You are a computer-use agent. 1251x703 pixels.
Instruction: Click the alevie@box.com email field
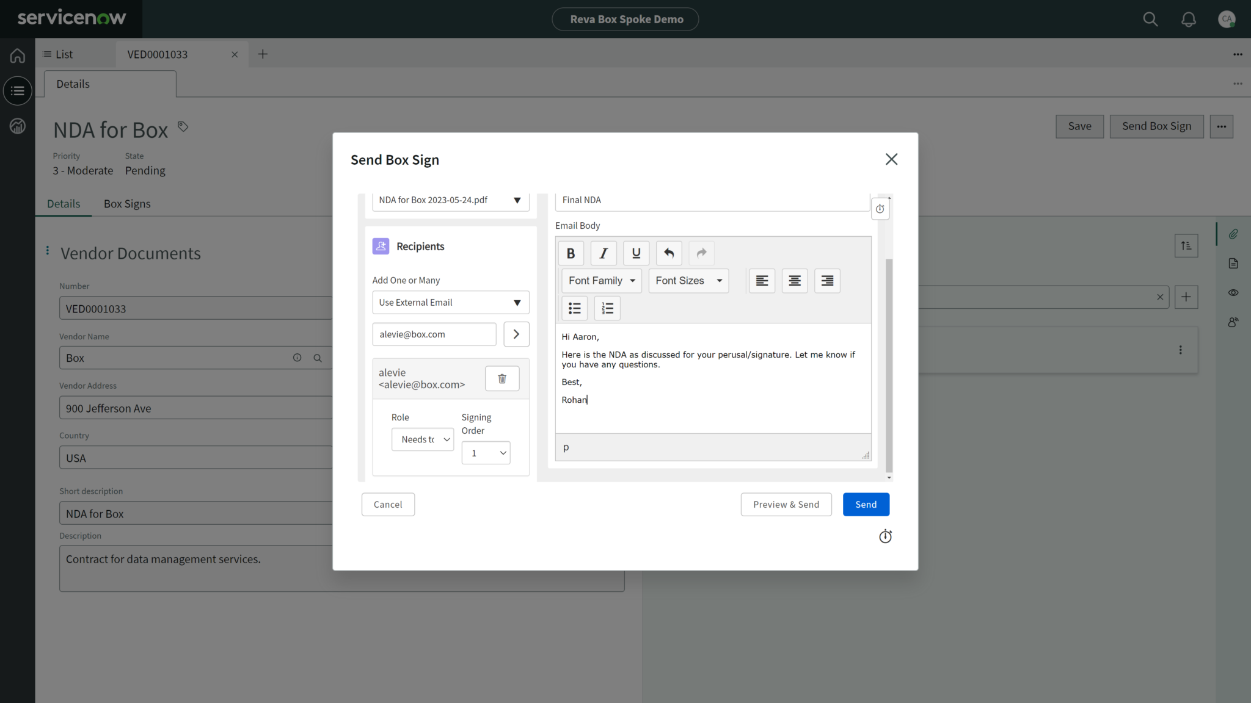click(434, 334)
